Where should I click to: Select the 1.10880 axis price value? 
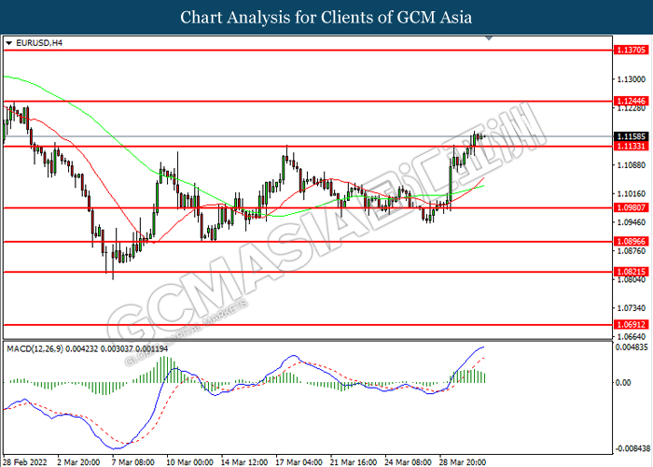pos(631,165)
